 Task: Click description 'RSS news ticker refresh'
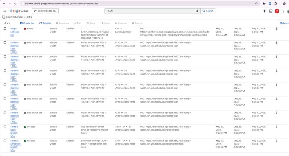tap(93, 127)
